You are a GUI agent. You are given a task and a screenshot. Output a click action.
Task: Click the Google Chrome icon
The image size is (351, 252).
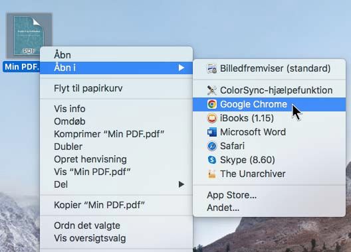coord(212,104)
